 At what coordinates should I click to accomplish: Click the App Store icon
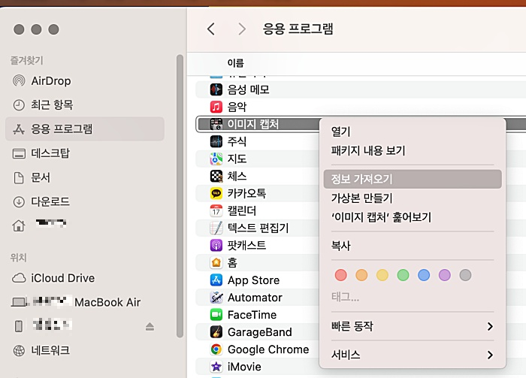216,280
